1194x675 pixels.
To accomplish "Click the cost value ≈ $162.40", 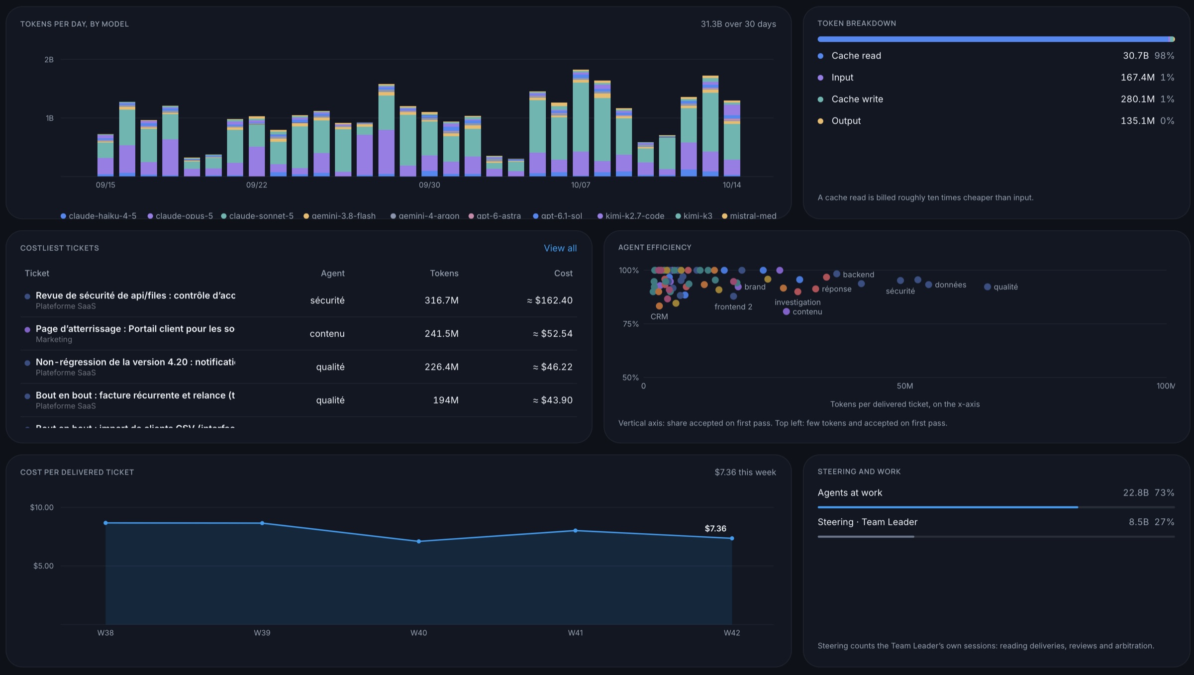I will (x=550, y=300).
